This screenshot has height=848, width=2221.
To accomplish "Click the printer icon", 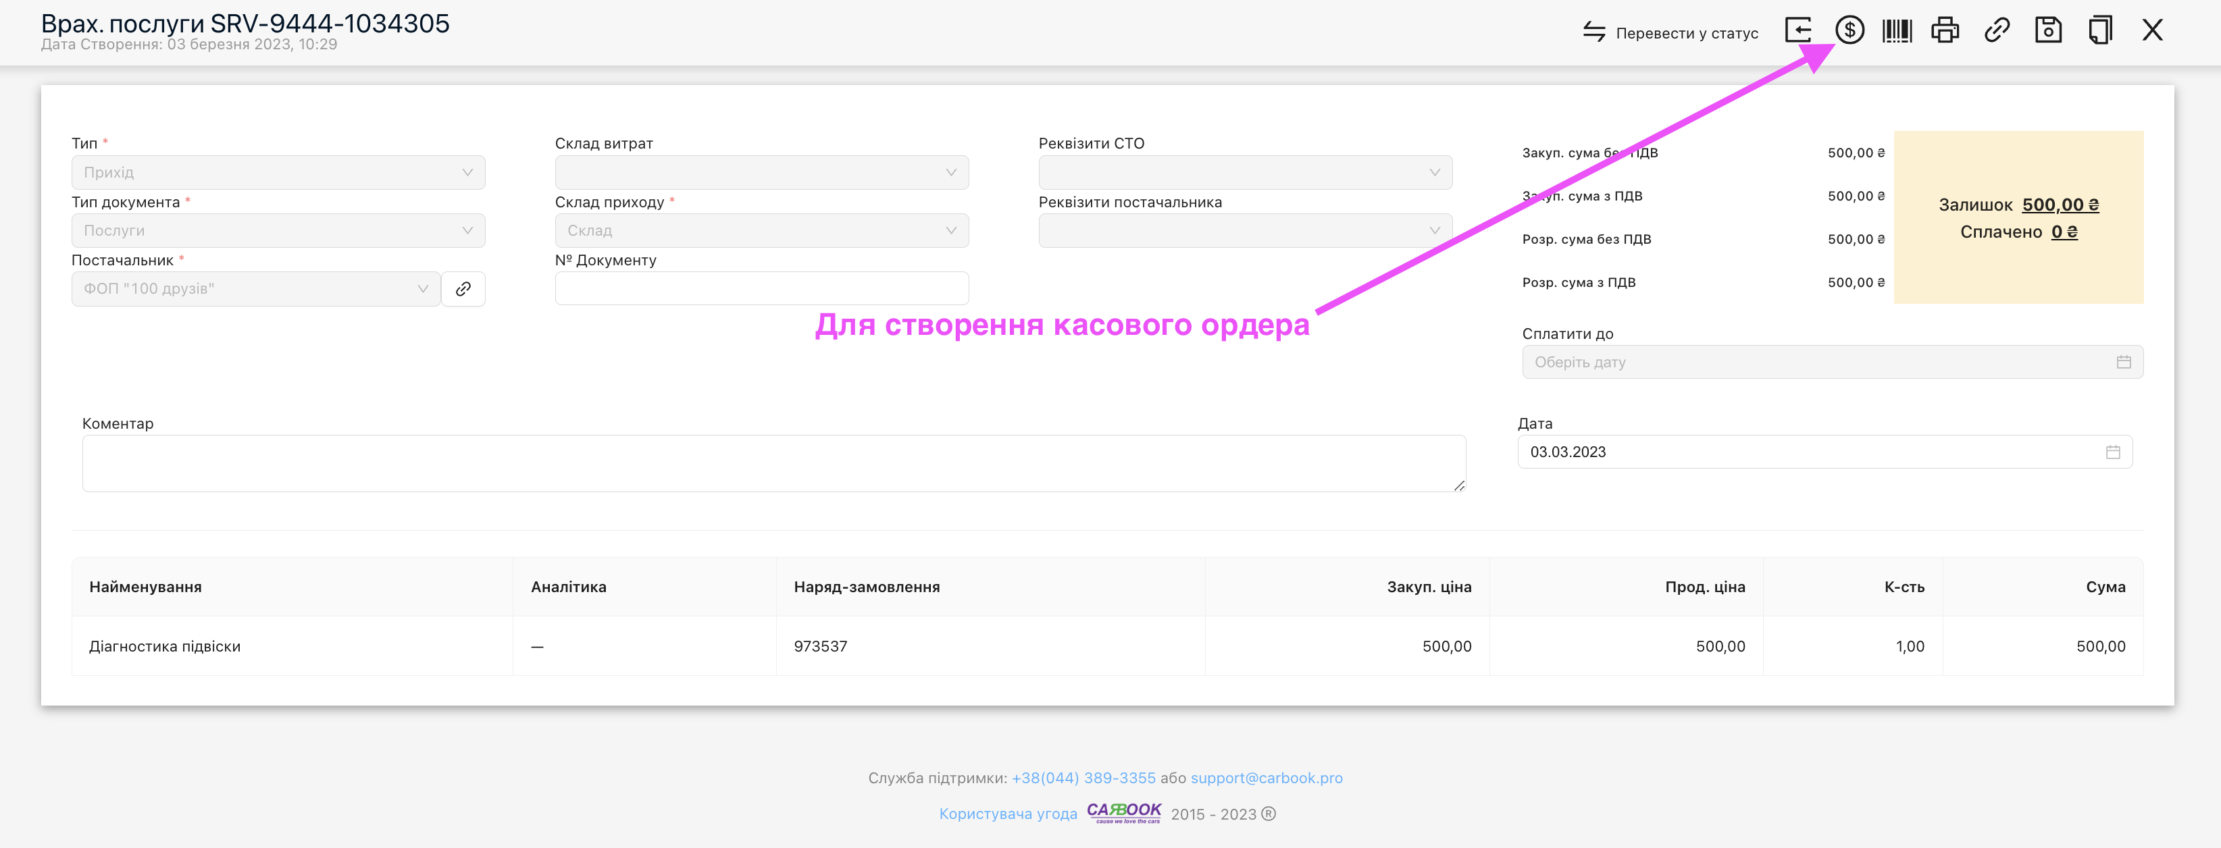I will click(x=1945, y=31).
